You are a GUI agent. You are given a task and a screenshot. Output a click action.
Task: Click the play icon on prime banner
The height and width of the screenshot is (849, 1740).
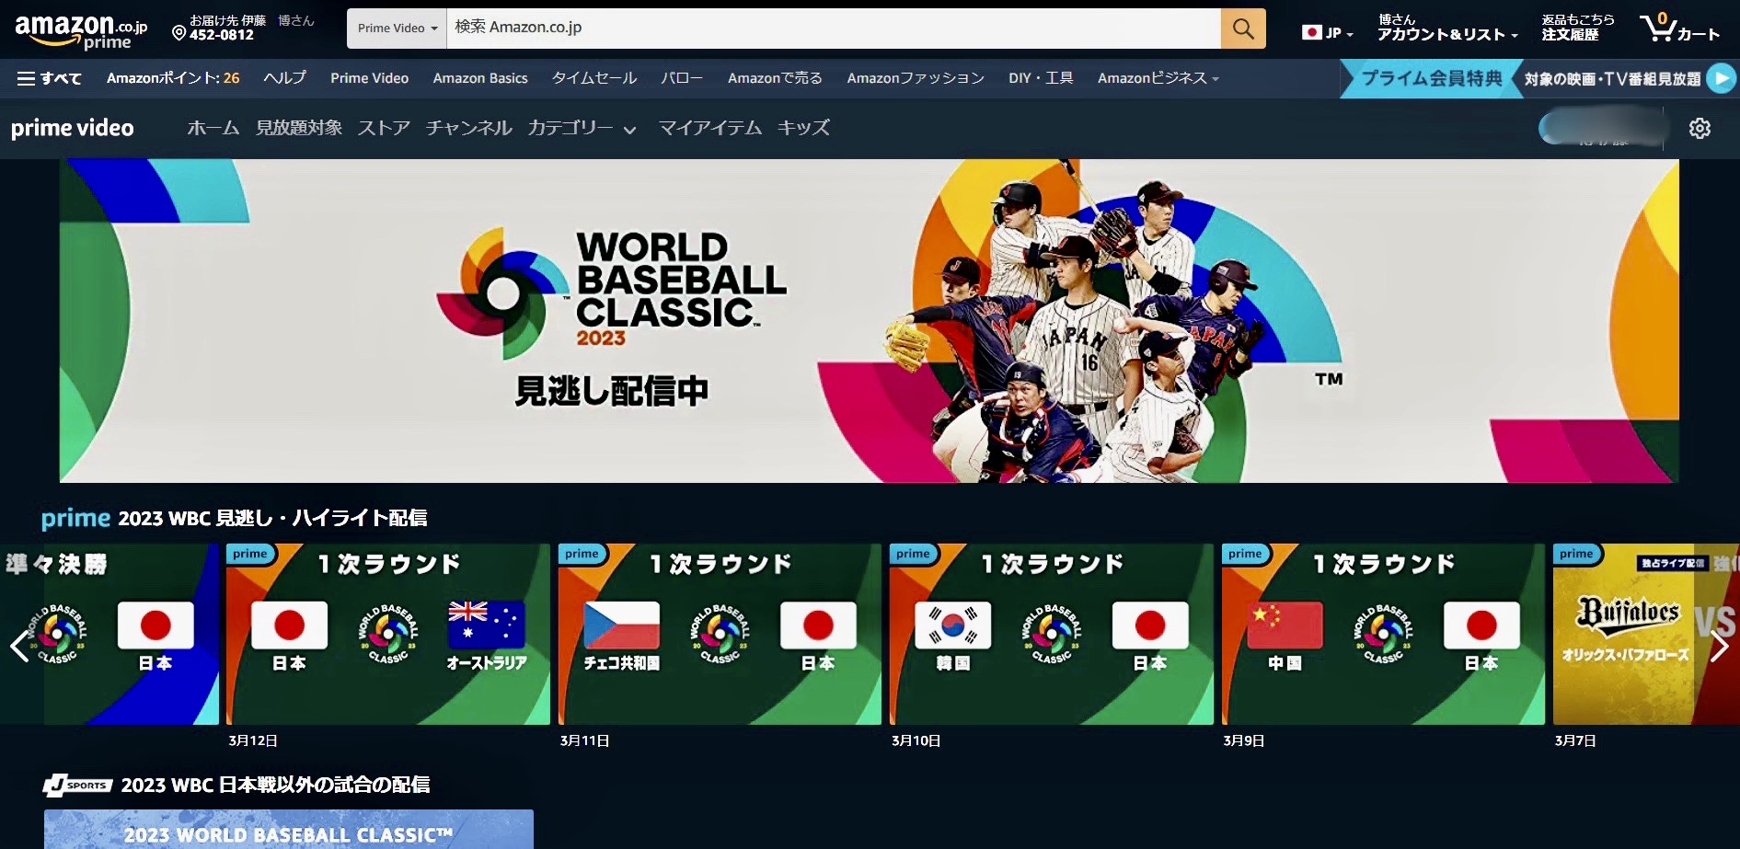1719,78
